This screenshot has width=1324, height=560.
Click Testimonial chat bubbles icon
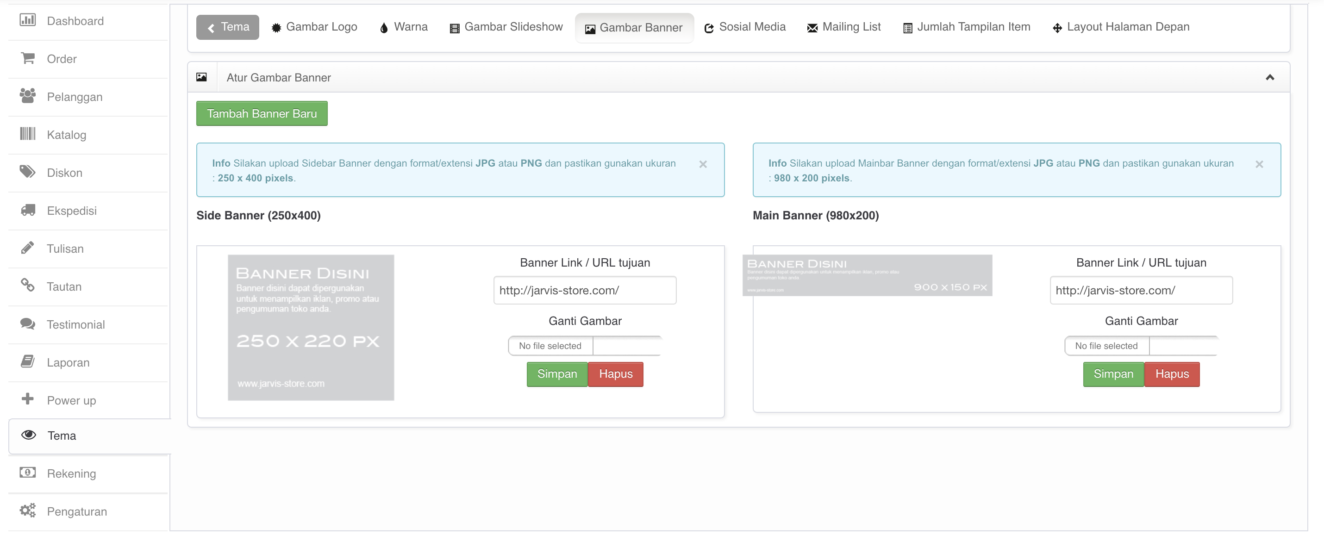pos(27,324)
